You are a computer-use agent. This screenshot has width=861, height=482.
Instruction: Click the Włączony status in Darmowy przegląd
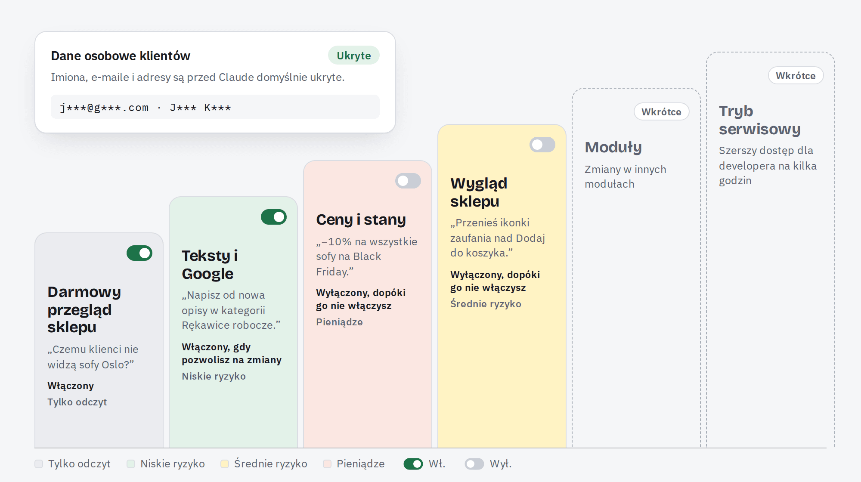[71, 386]
